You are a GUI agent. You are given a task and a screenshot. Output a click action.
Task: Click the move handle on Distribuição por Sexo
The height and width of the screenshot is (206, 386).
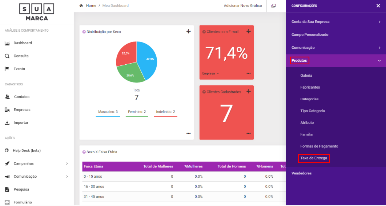click(188, 32)
